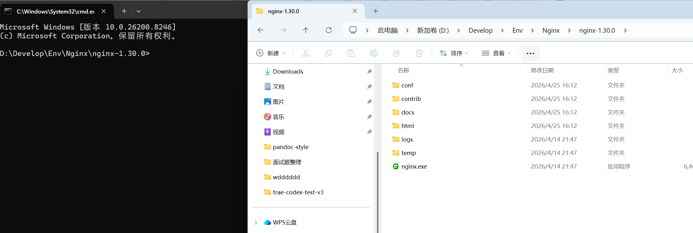Expand the WPS云盘 tree node

click(256, 222)
